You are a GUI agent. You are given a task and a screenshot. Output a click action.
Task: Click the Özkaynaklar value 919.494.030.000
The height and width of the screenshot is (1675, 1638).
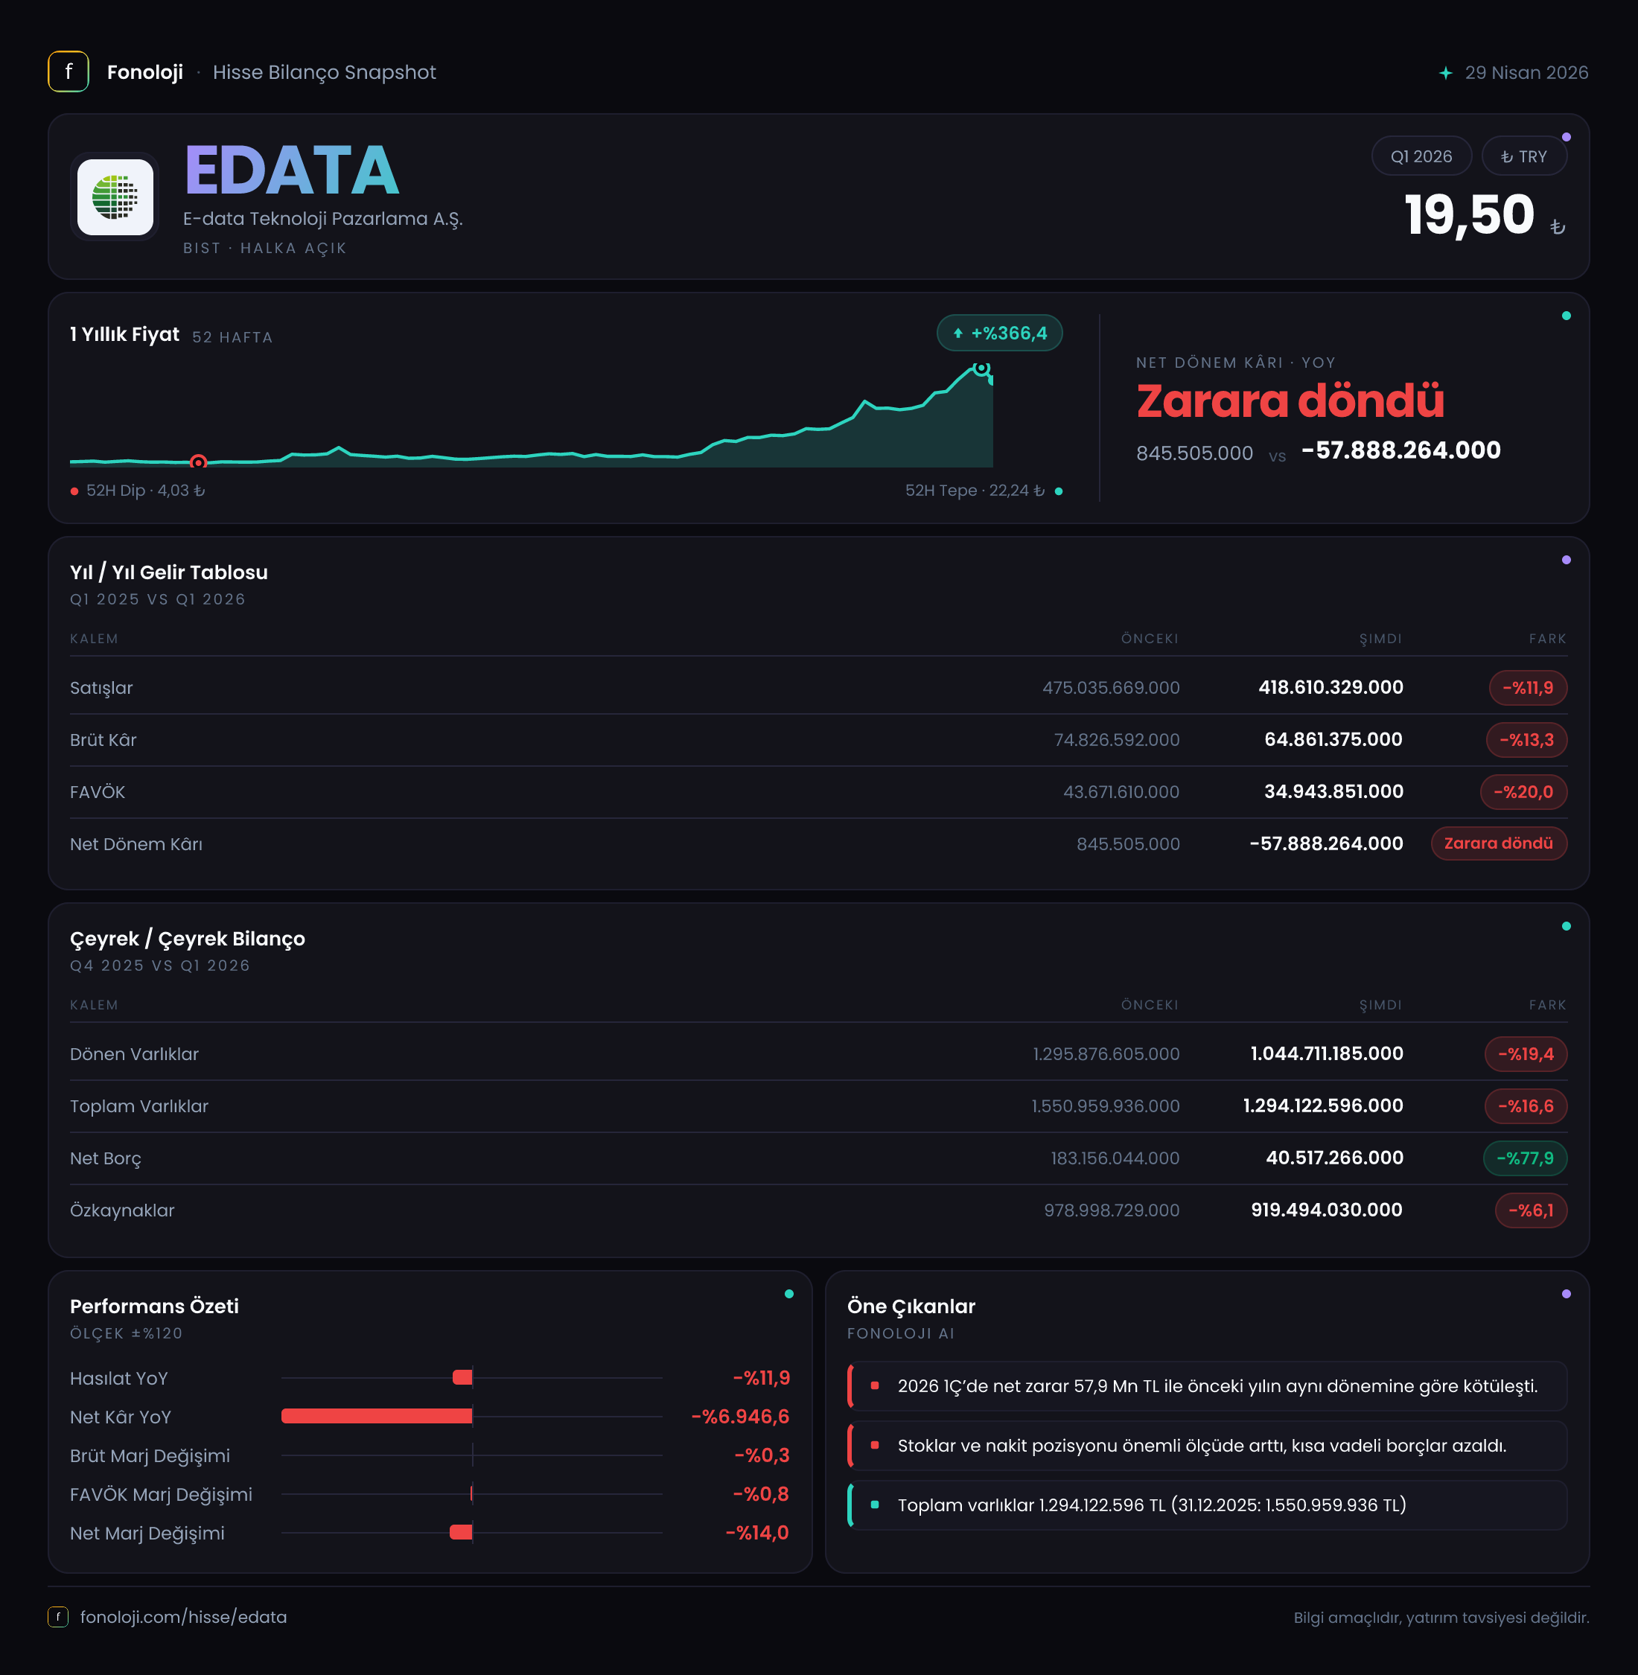pos(1327,1210)
